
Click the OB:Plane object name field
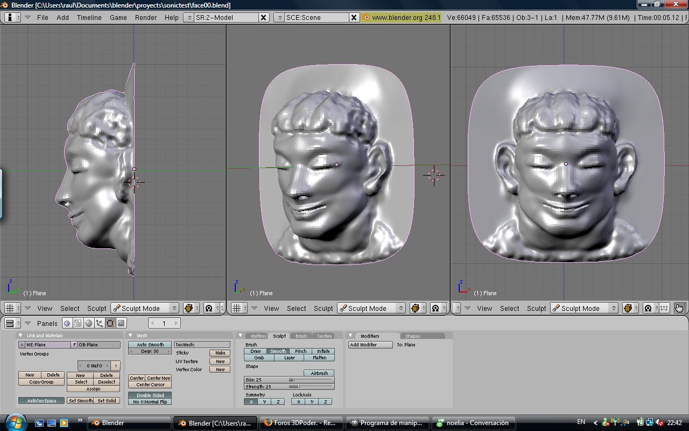[x=99, y=345]
